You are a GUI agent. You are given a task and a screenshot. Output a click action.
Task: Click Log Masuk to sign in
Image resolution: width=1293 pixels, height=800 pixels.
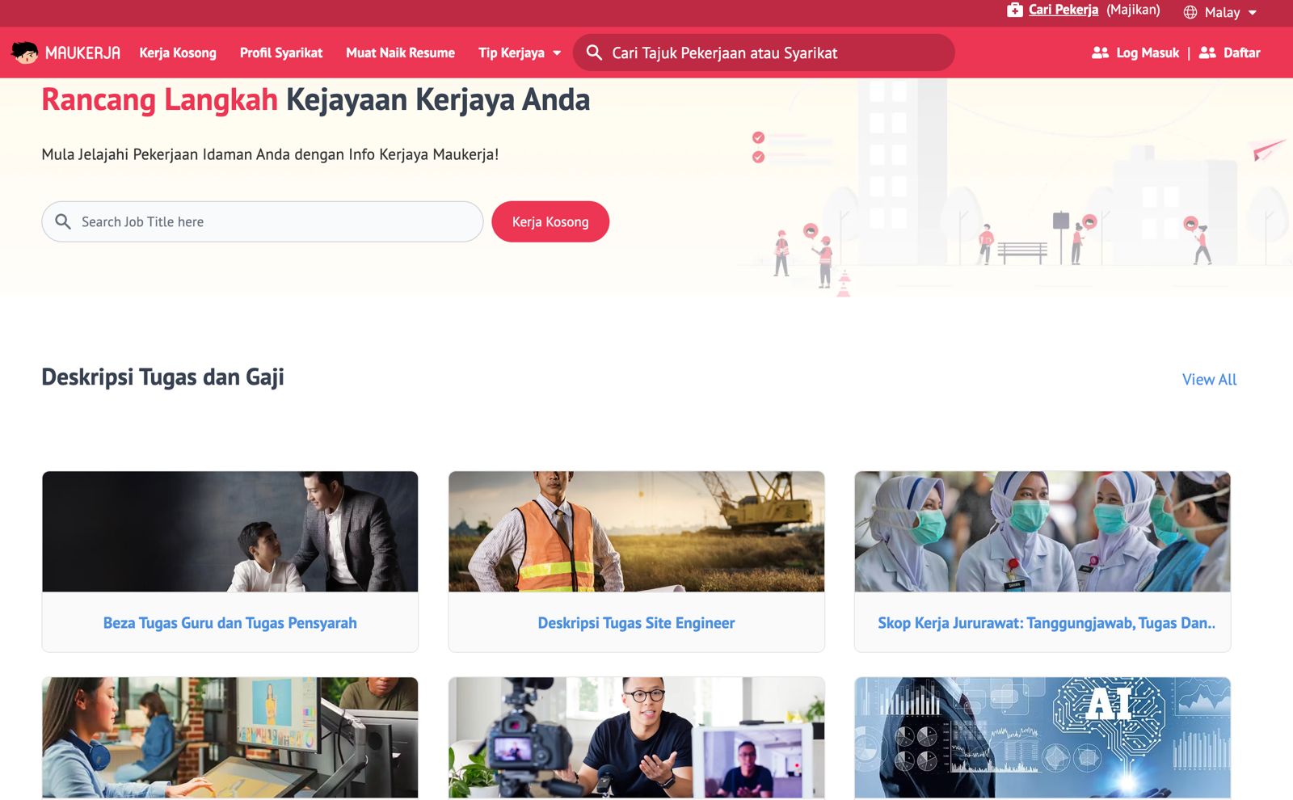1146,53
